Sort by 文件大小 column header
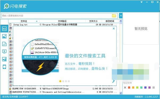 (x=93, y=21)
